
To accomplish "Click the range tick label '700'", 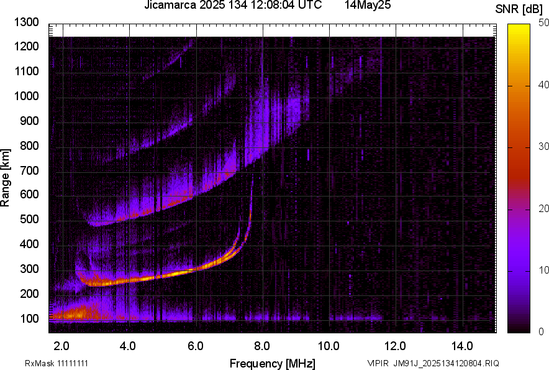I will pos(29,170).
